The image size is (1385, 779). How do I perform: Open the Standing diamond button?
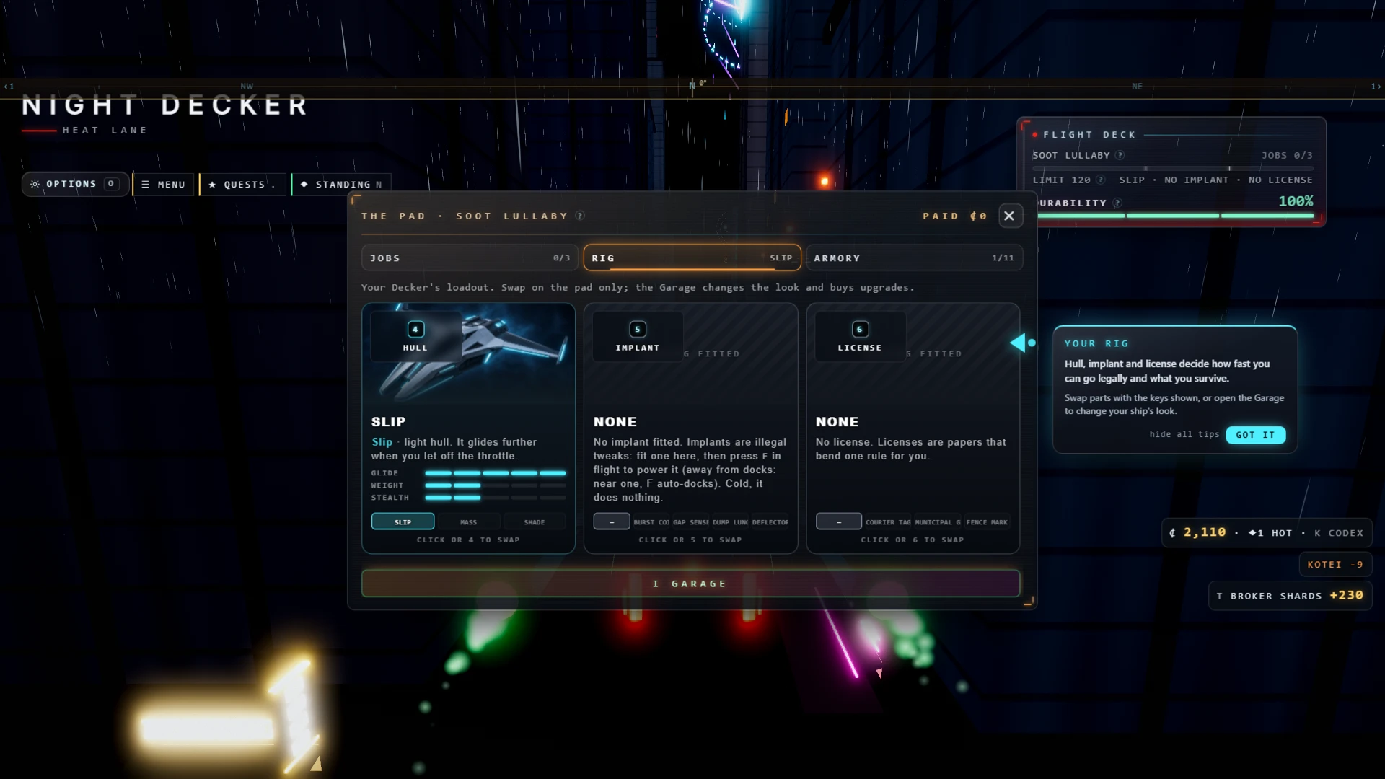tap(341, 185)
